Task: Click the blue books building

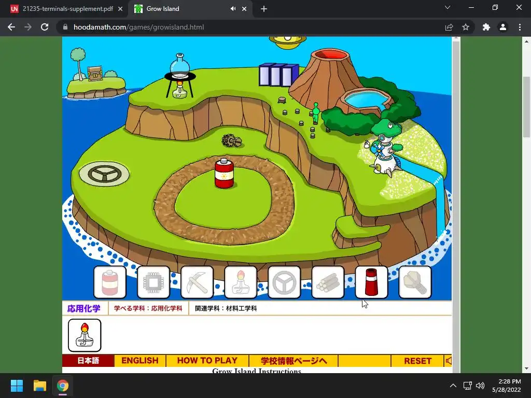Action: (278, 75)
